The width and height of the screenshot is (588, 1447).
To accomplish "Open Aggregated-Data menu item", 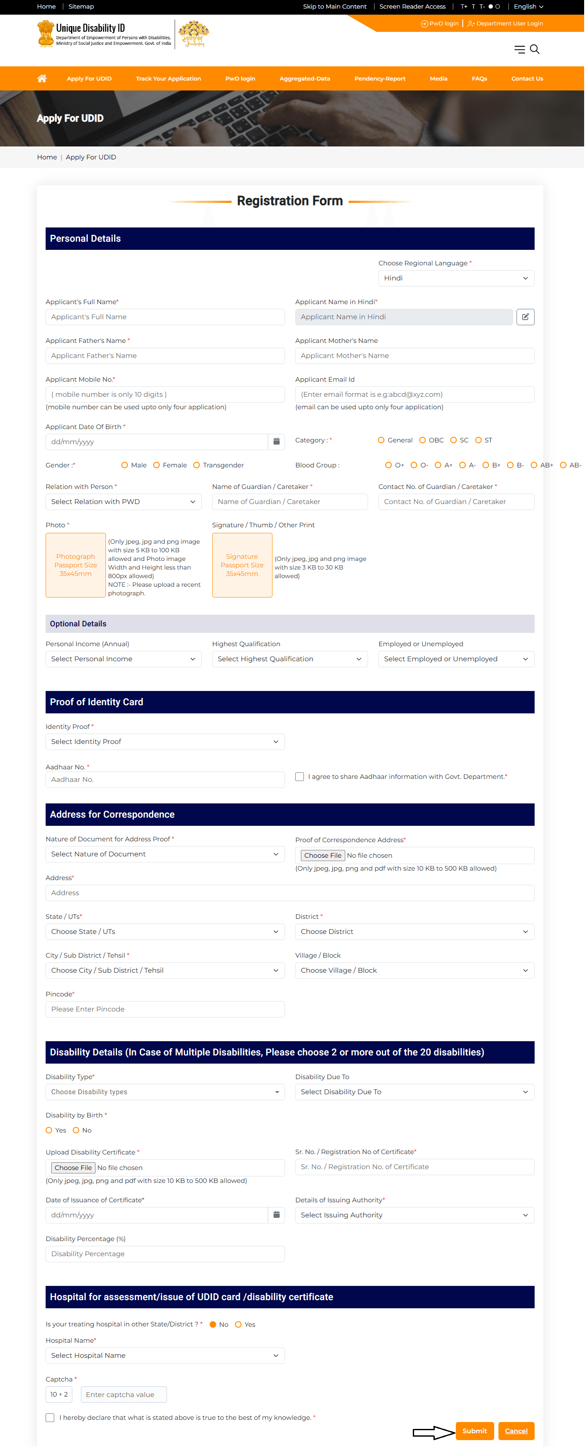I will click(305, 79).
